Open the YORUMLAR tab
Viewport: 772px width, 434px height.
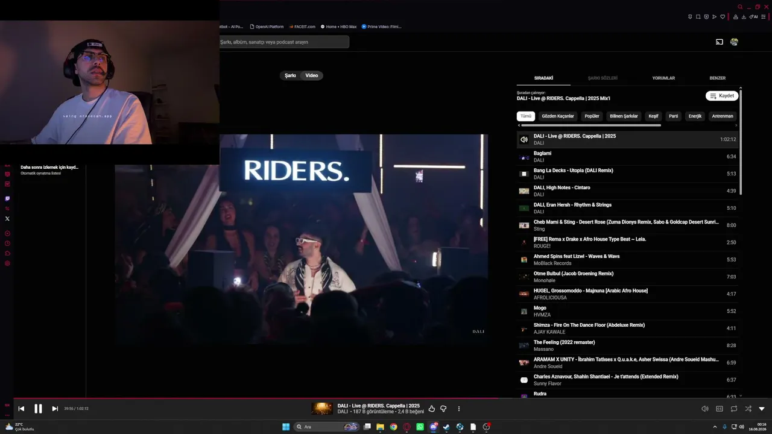pyautogui.click(x=663, y=78)
